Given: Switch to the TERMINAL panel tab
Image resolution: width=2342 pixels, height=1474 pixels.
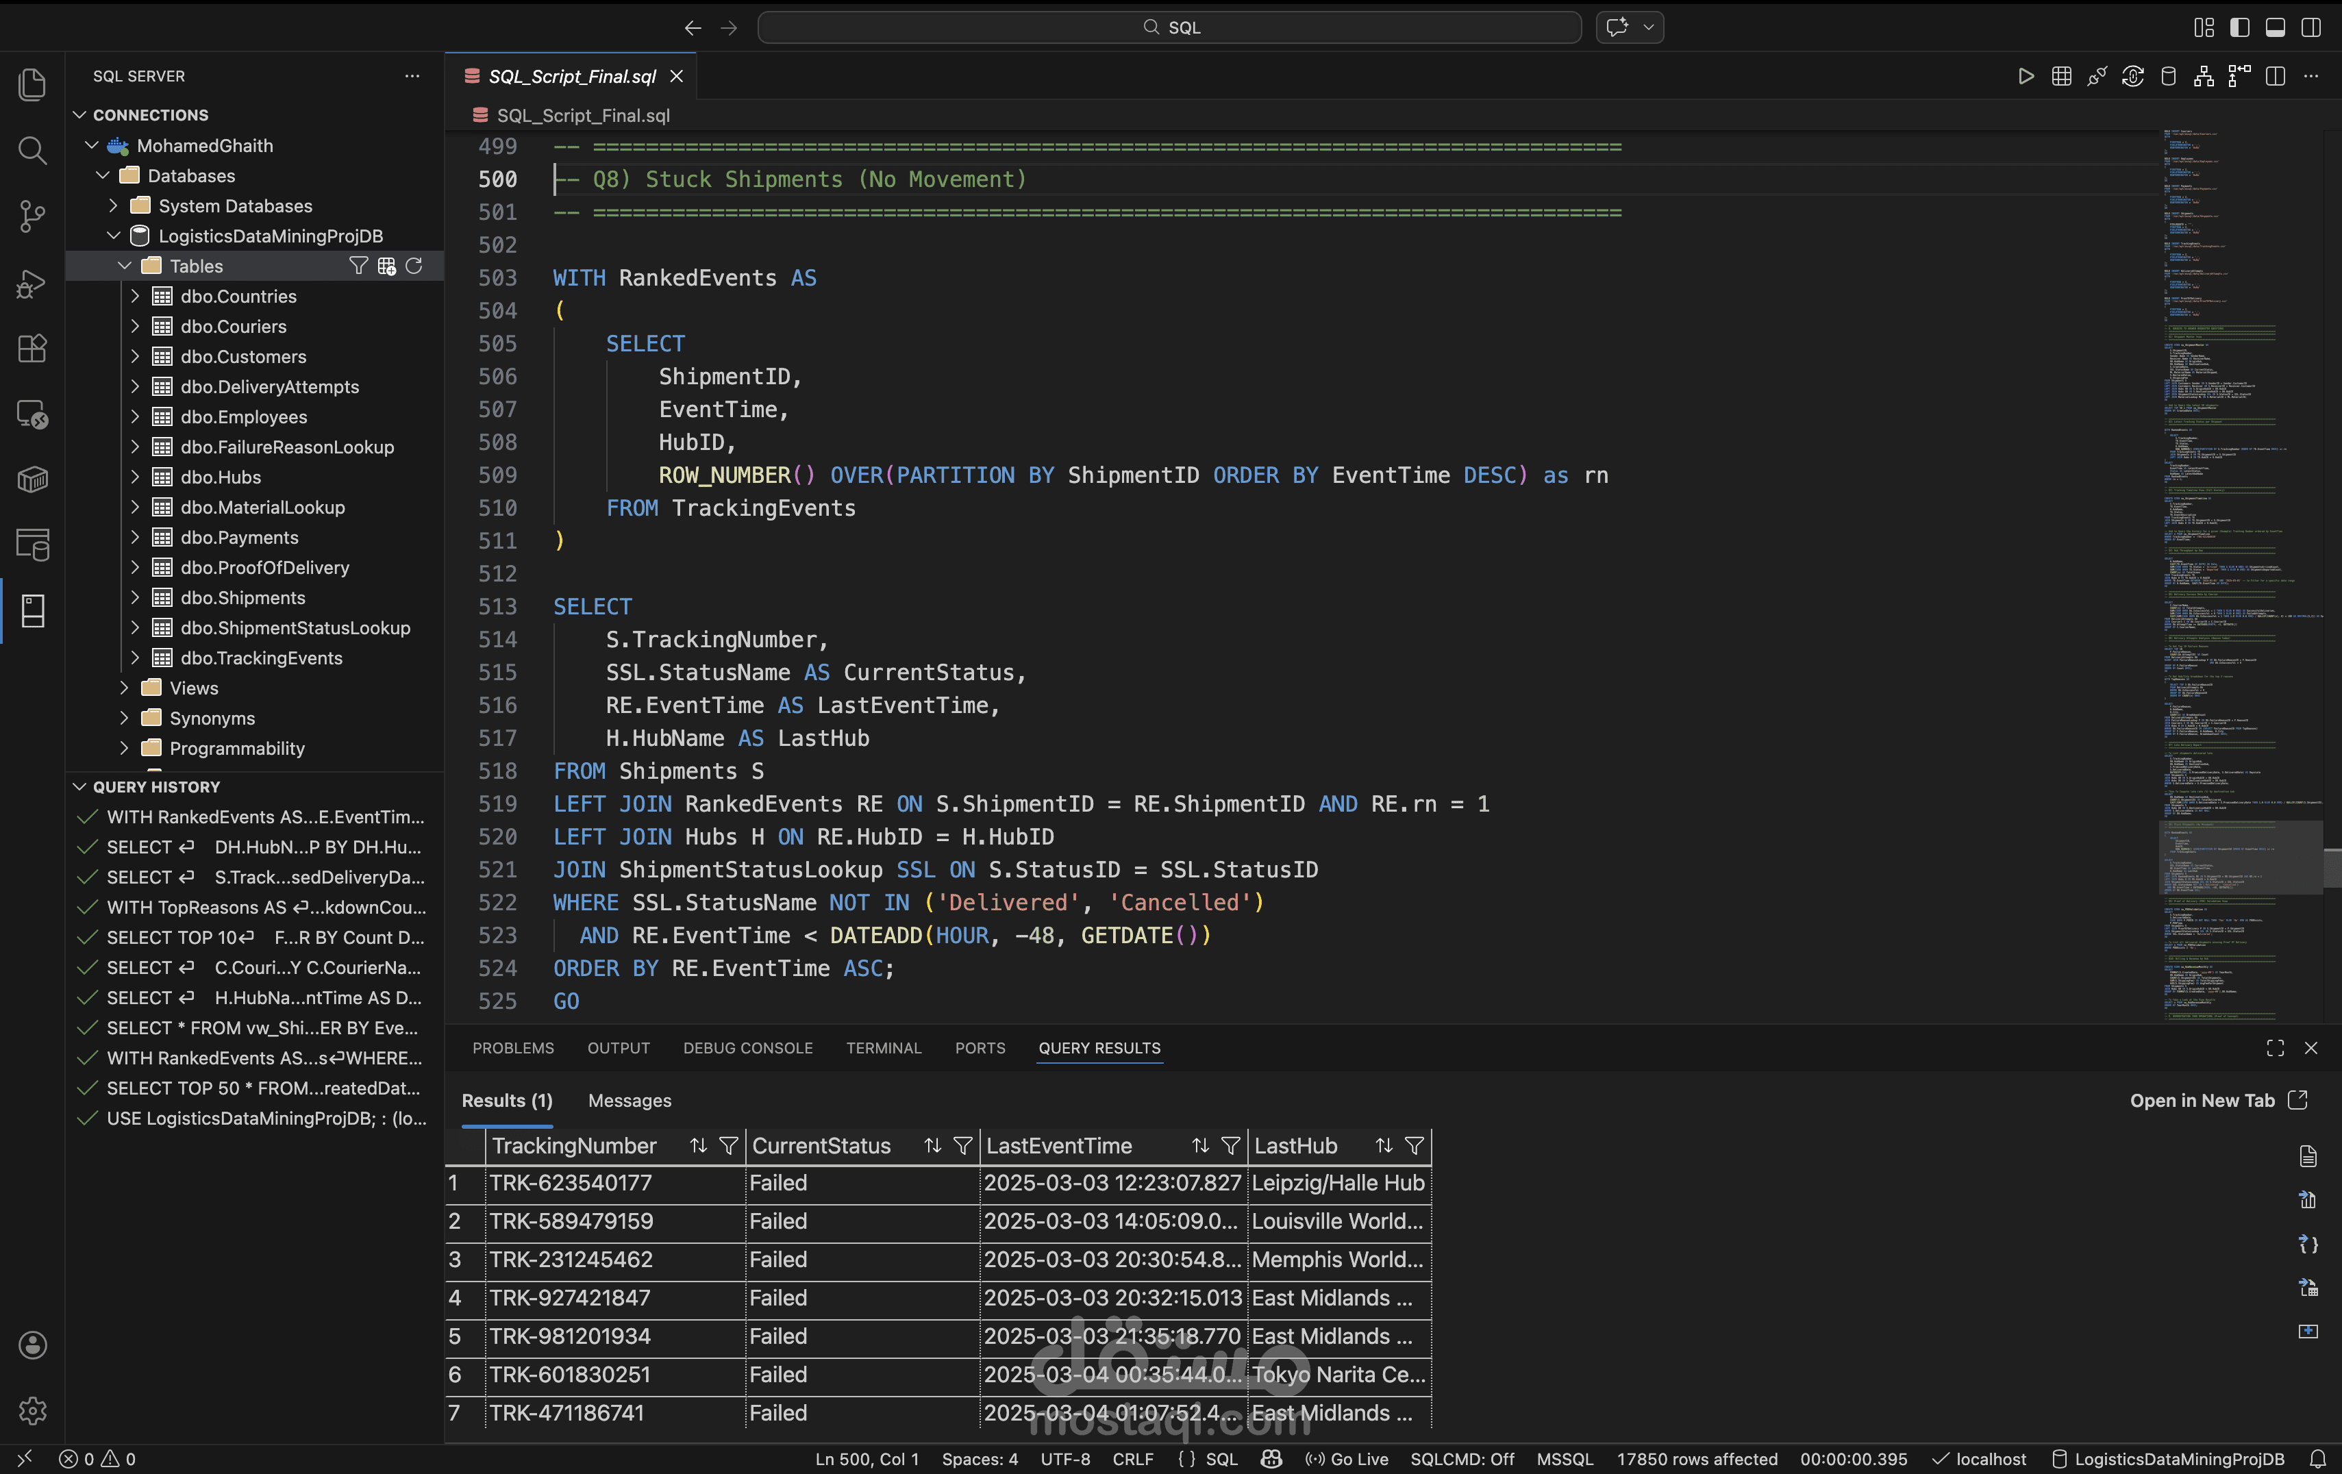Looking at the screenshot, I should pos(883,1047).
